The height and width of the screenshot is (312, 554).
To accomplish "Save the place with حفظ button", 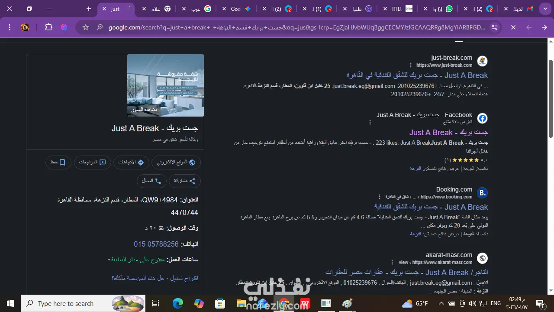I will (58, 162).
